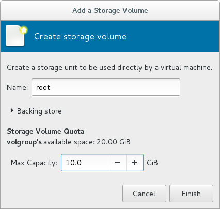Image resolution: width=220 pixels, height=209 pixels.
Task: Click the description about virtual machine storage
Action: tap(109, 67)
